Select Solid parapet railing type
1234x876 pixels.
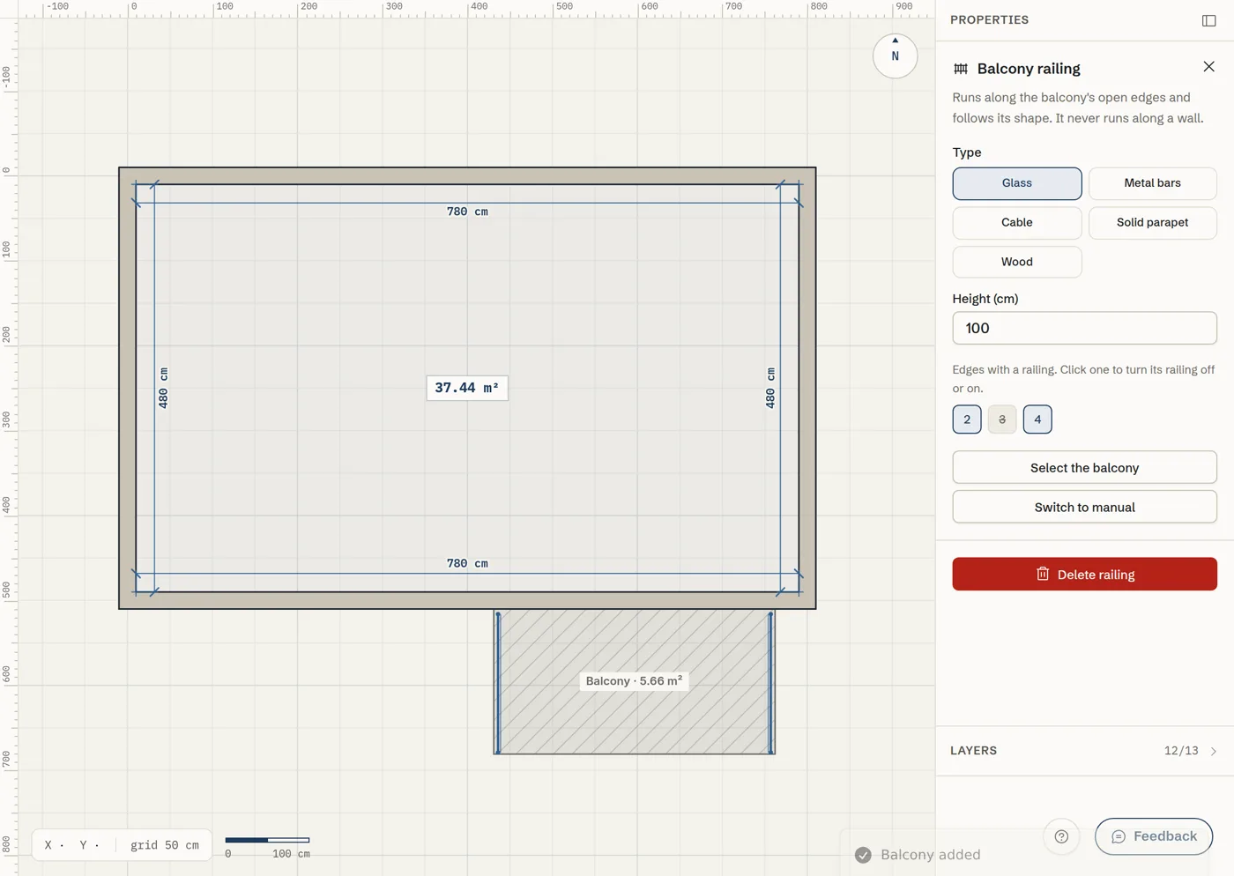click(x=1152, y=223)
